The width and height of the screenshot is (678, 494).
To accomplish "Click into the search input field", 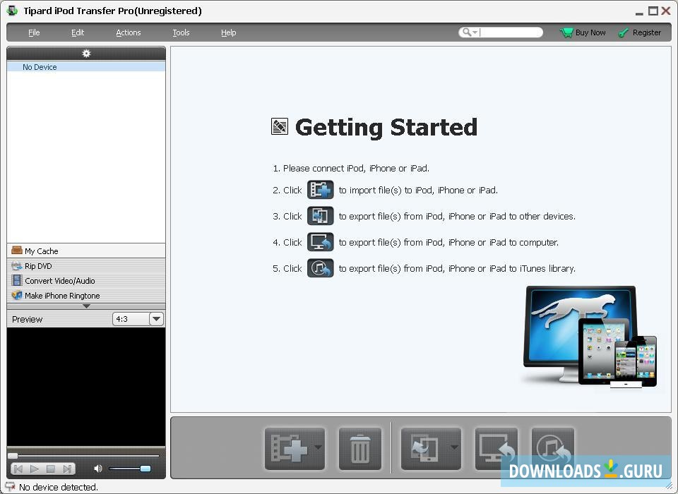I will (510, 32).
